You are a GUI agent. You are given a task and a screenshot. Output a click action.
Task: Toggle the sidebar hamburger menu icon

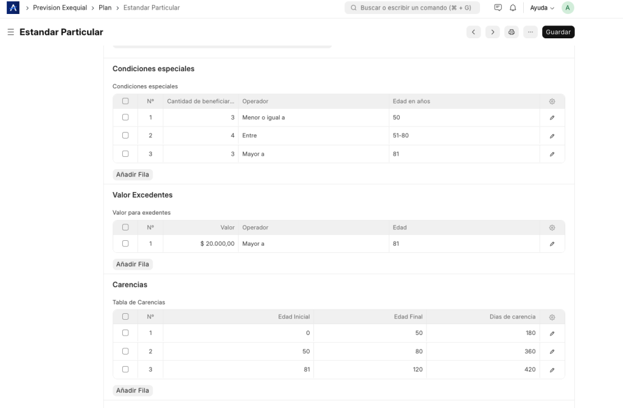point(10,32)
